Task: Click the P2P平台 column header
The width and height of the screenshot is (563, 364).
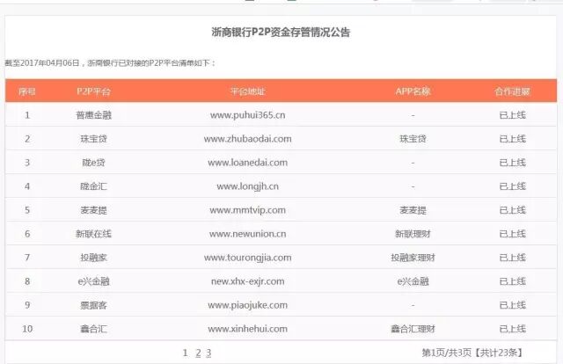Action: pyautogui.click(x=94, y=91)
